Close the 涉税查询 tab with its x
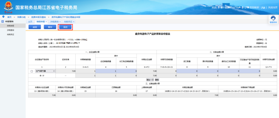The height and width of the screenshot is (118, 279). point(60,22)
